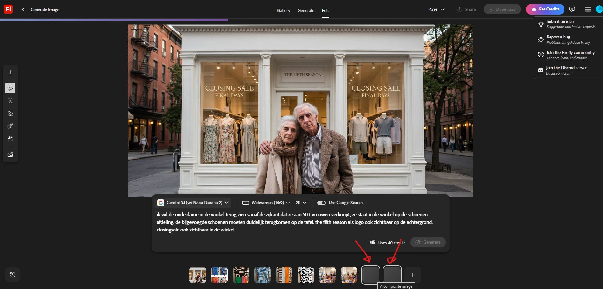Click the lightbulb Submit an idea icon
This screenshot has width=603, height=289.
(x=541, y=24)
